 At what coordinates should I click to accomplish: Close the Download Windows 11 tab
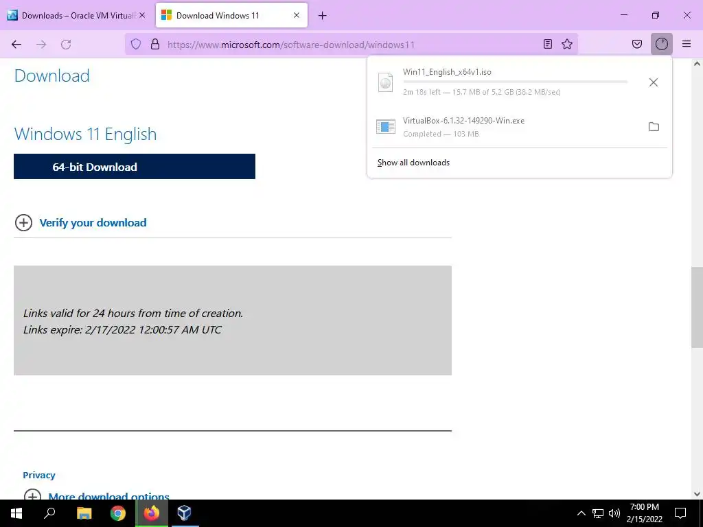coord(297,15)
